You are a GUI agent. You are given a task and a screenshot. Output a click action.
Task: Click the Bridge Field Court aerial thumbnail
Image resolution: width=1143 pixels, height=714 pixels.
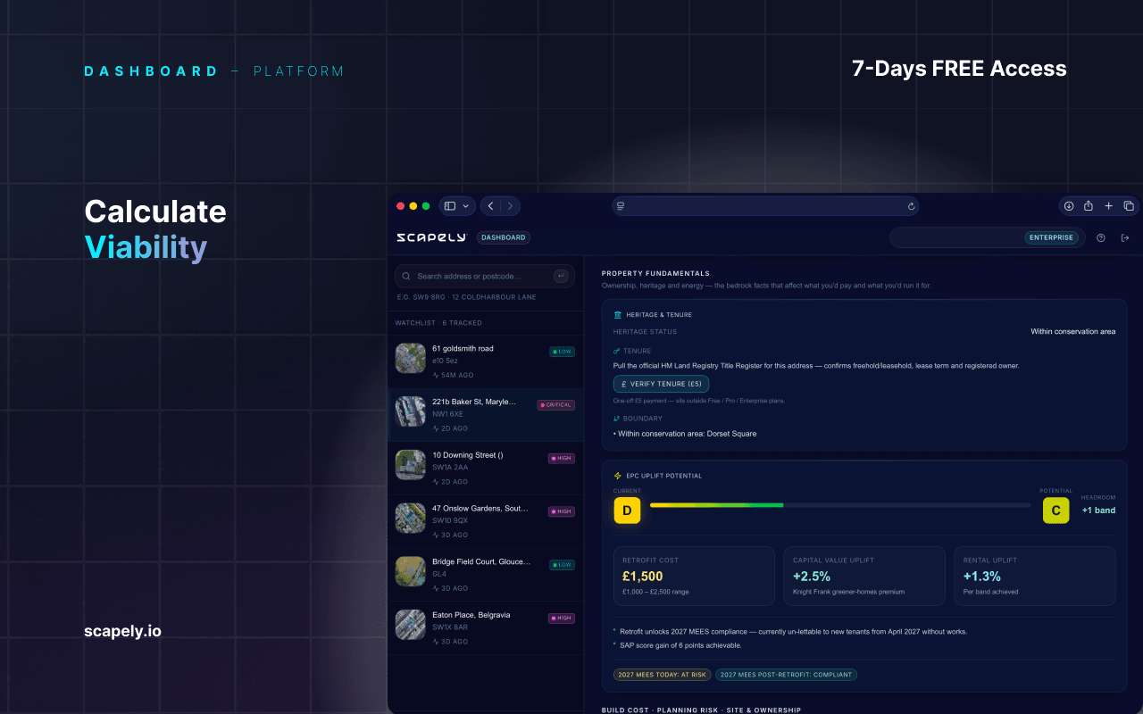click(411, 571)
